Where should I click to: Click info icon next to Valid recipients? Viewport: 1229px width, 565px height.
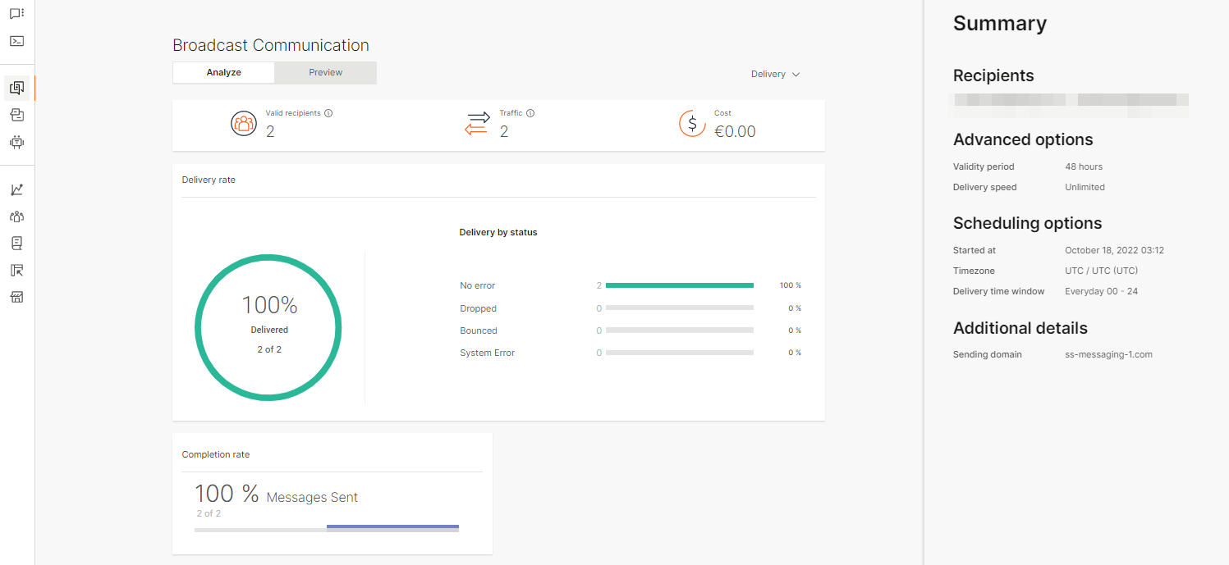click(x=328, y=113)
